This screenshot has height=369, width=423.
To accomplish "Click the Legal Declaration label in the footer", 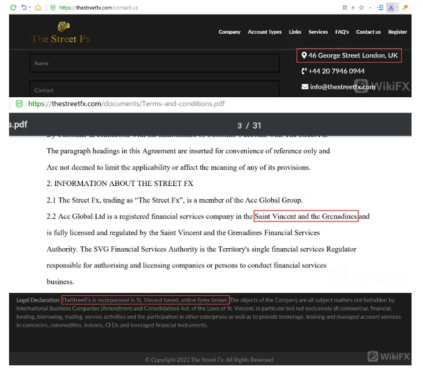I will click(38, 300).
